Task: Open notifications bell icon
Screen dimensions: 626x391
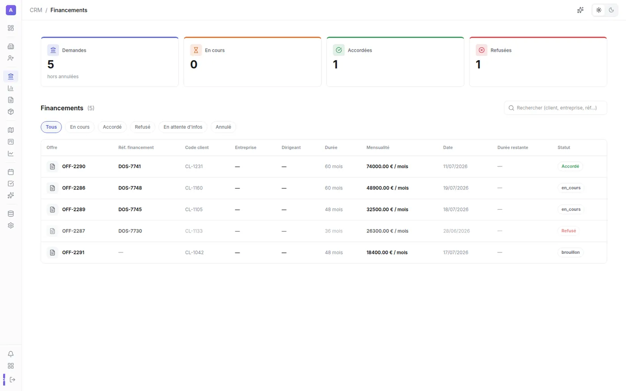Action: [x=11, y=354]
